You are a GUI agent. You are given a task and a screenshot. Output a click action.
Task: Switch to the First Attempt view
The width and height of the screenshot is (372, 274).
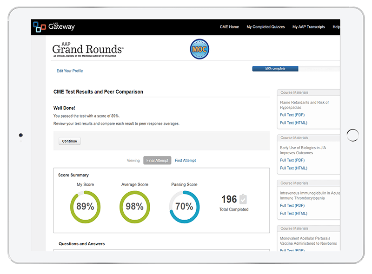pos(185,161)
